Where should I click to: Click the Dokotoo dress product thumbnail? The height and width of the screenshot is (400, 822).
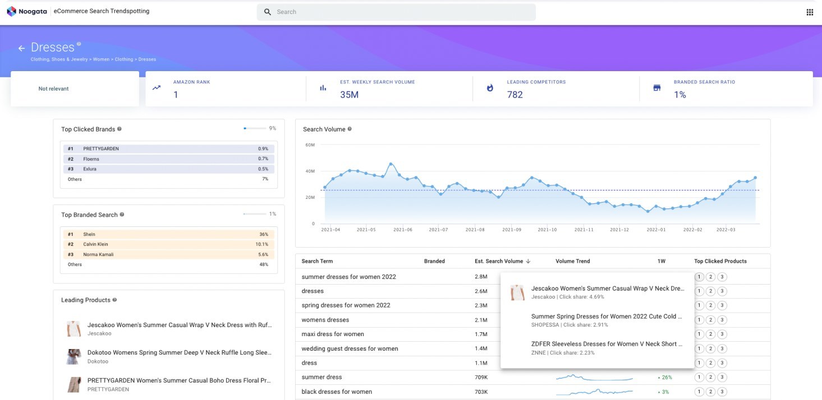[x=74, y=357]
